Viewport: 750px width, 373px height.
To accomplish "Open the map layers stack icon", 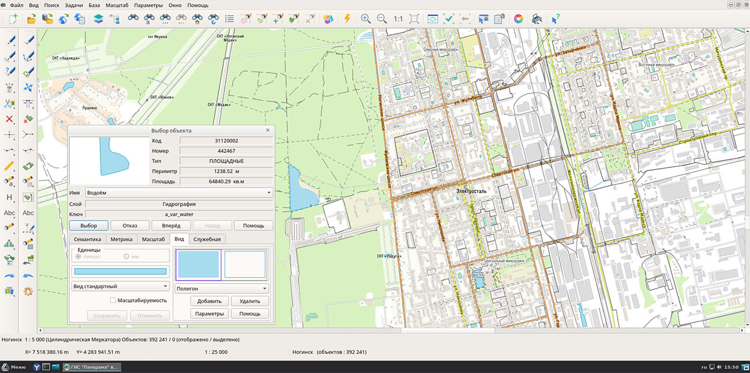I will 98,18.
